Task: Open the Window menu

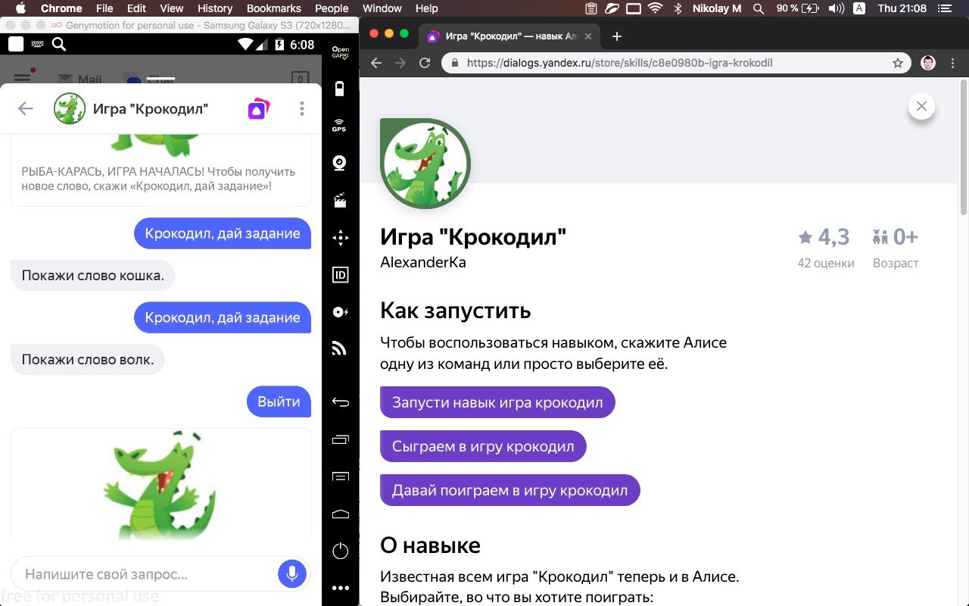Action: click(382, 8)
